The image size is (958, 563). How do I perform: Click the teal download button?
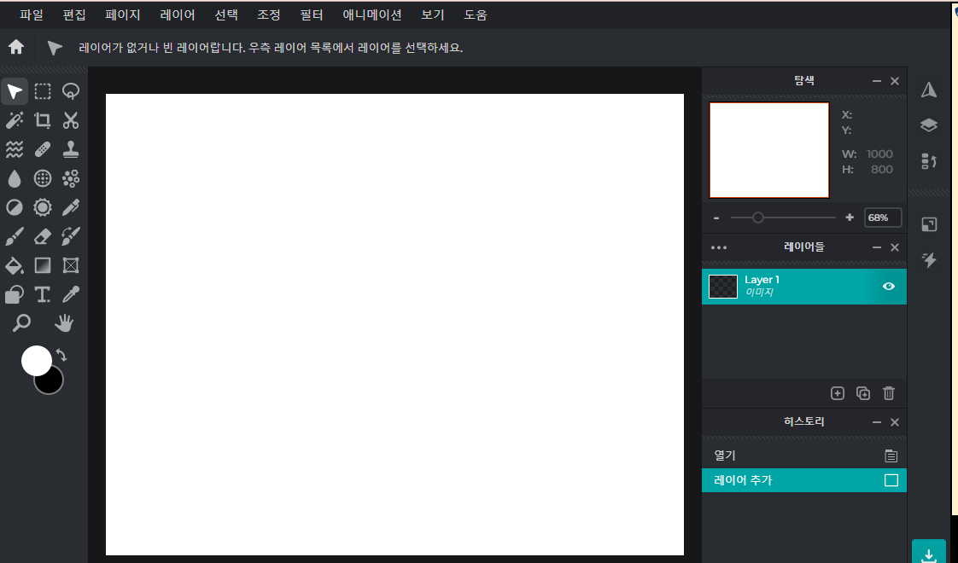click(x=929, y=551)
